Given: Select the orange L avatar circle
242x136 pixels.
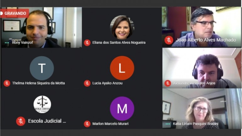Looking at the screenshot, I should pyautogui.click(x=122, y=68).
